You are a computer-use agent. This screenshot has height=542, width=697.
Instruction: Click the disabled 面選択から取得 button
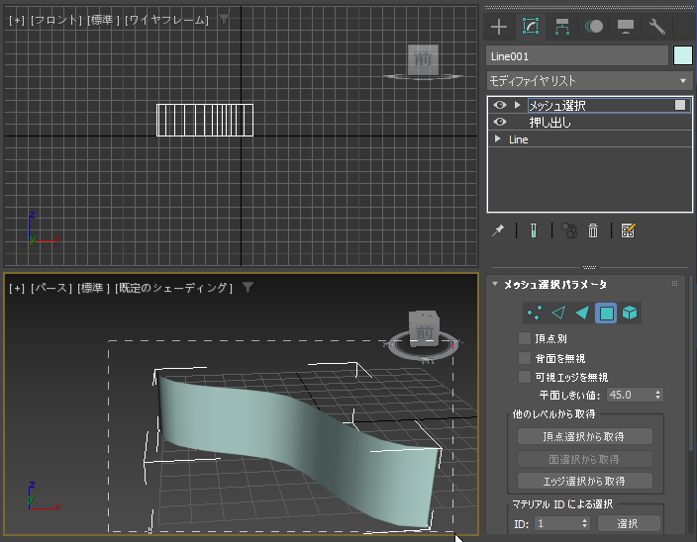coord(584,459)
